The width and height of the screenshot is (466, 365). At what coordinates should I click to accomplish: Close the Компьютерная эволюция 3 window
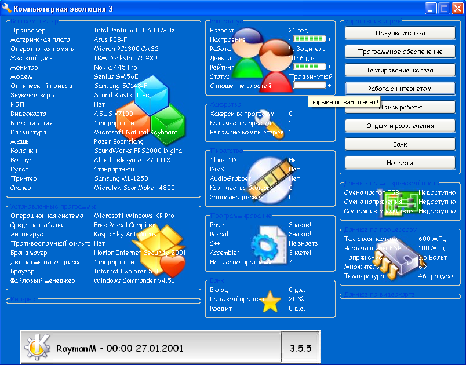457,8
